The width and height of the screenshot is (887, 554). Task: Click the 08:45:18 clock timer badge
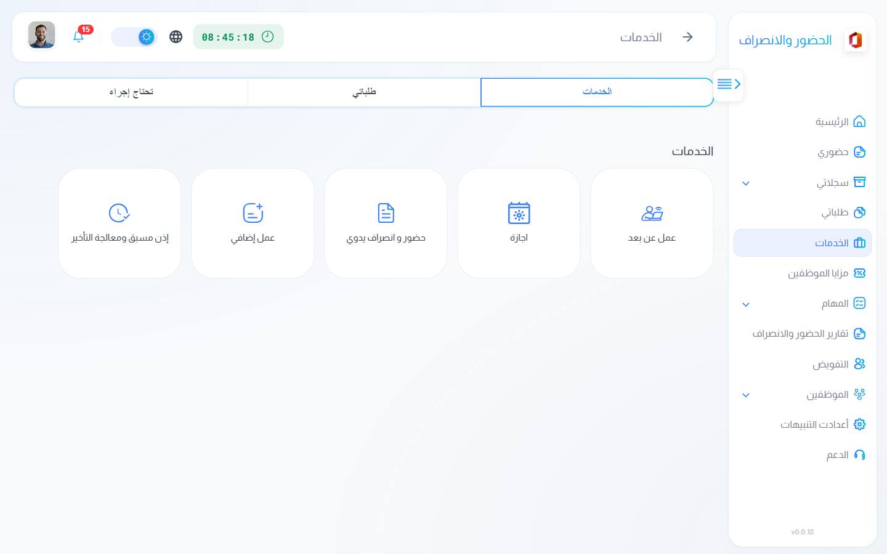coord(238,37)
